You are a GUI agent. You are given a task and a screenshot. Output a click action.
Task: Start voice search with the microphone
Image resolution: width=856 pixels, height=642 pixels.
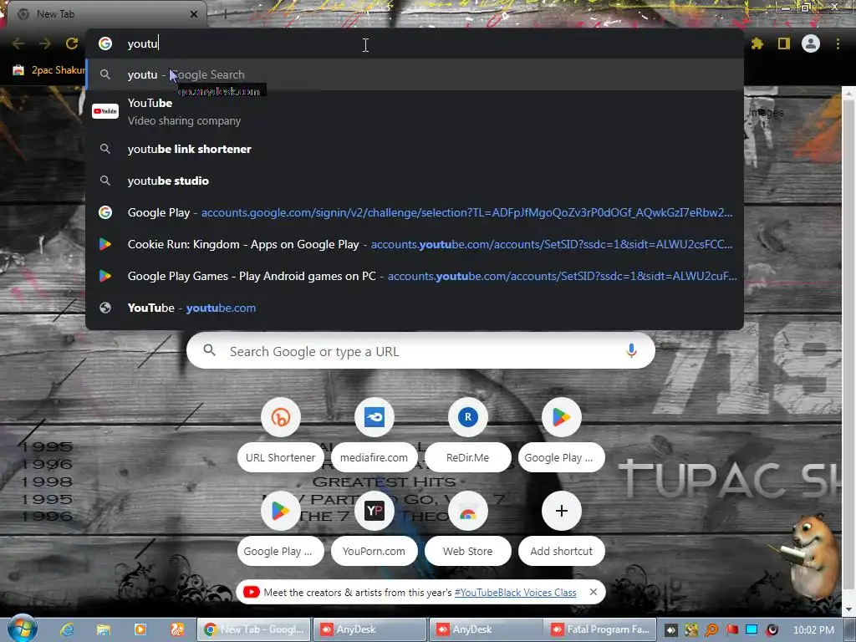631,350
